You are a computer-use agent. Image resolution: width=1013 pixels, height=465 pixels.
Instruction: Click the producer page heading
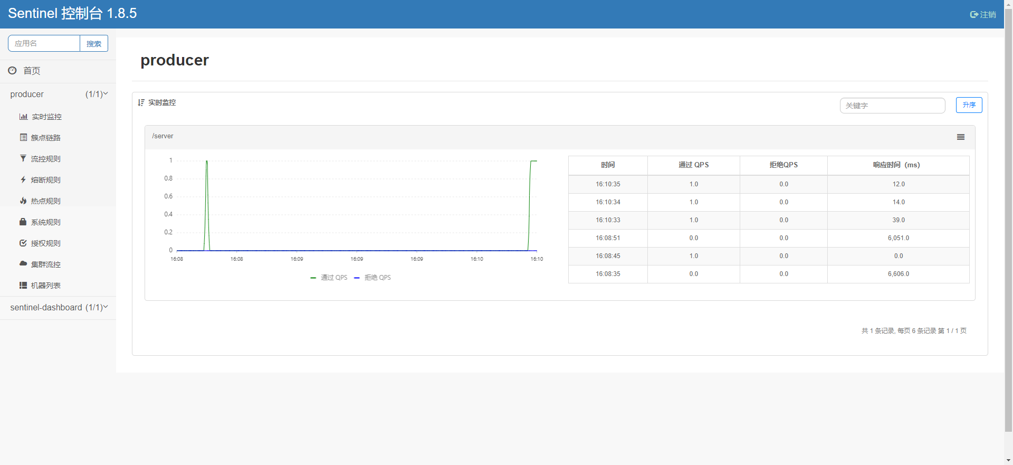coord(175,60)
